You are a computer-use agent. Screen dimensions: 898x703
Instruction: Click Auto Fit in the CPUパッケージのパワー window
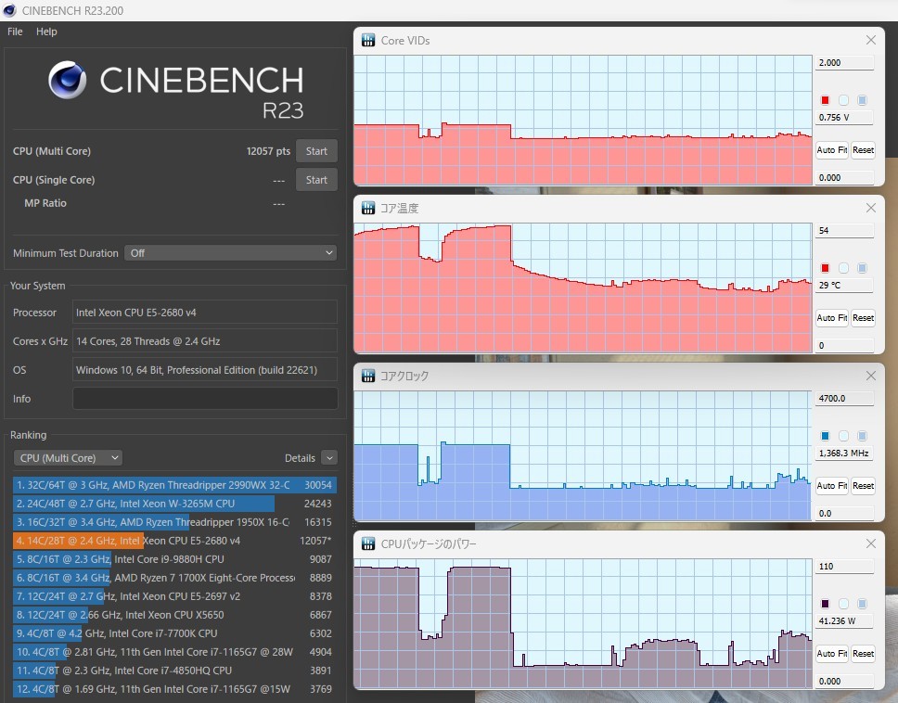(831, 653)
